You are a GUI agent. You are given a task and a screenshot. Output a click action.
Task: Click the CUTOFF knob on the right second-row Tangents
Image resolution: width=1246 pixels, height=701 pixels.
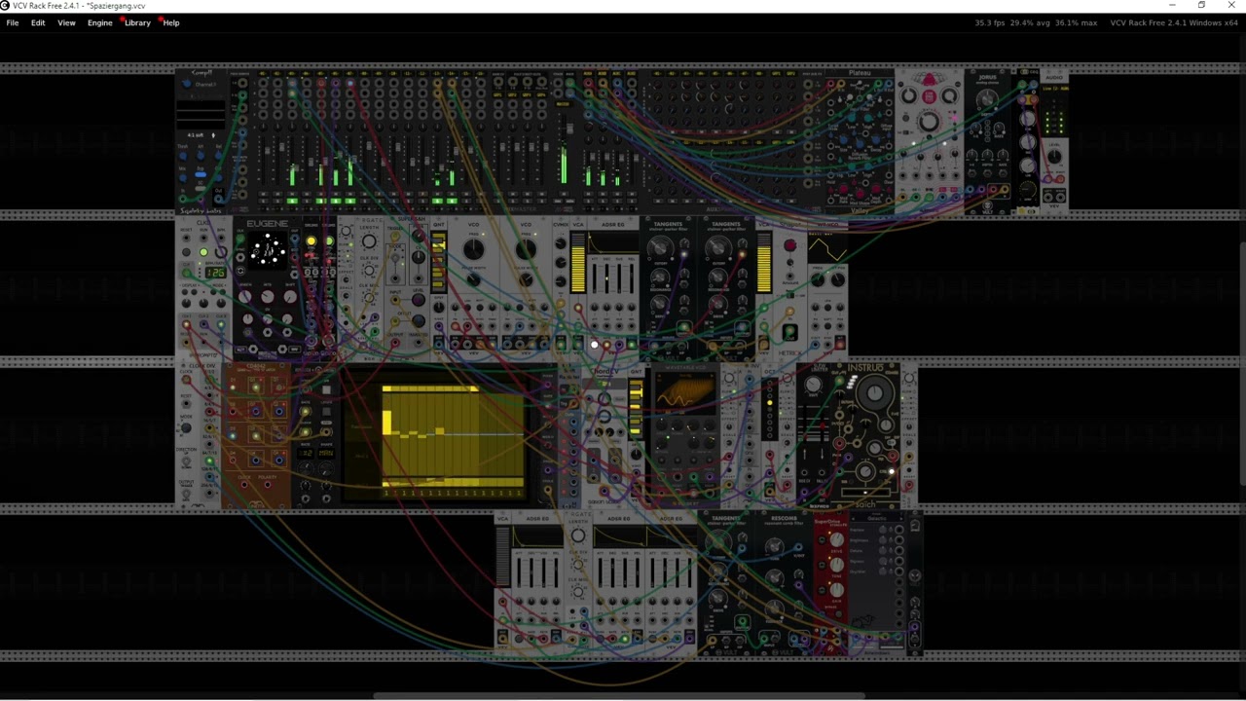click(x=718, y=249)
